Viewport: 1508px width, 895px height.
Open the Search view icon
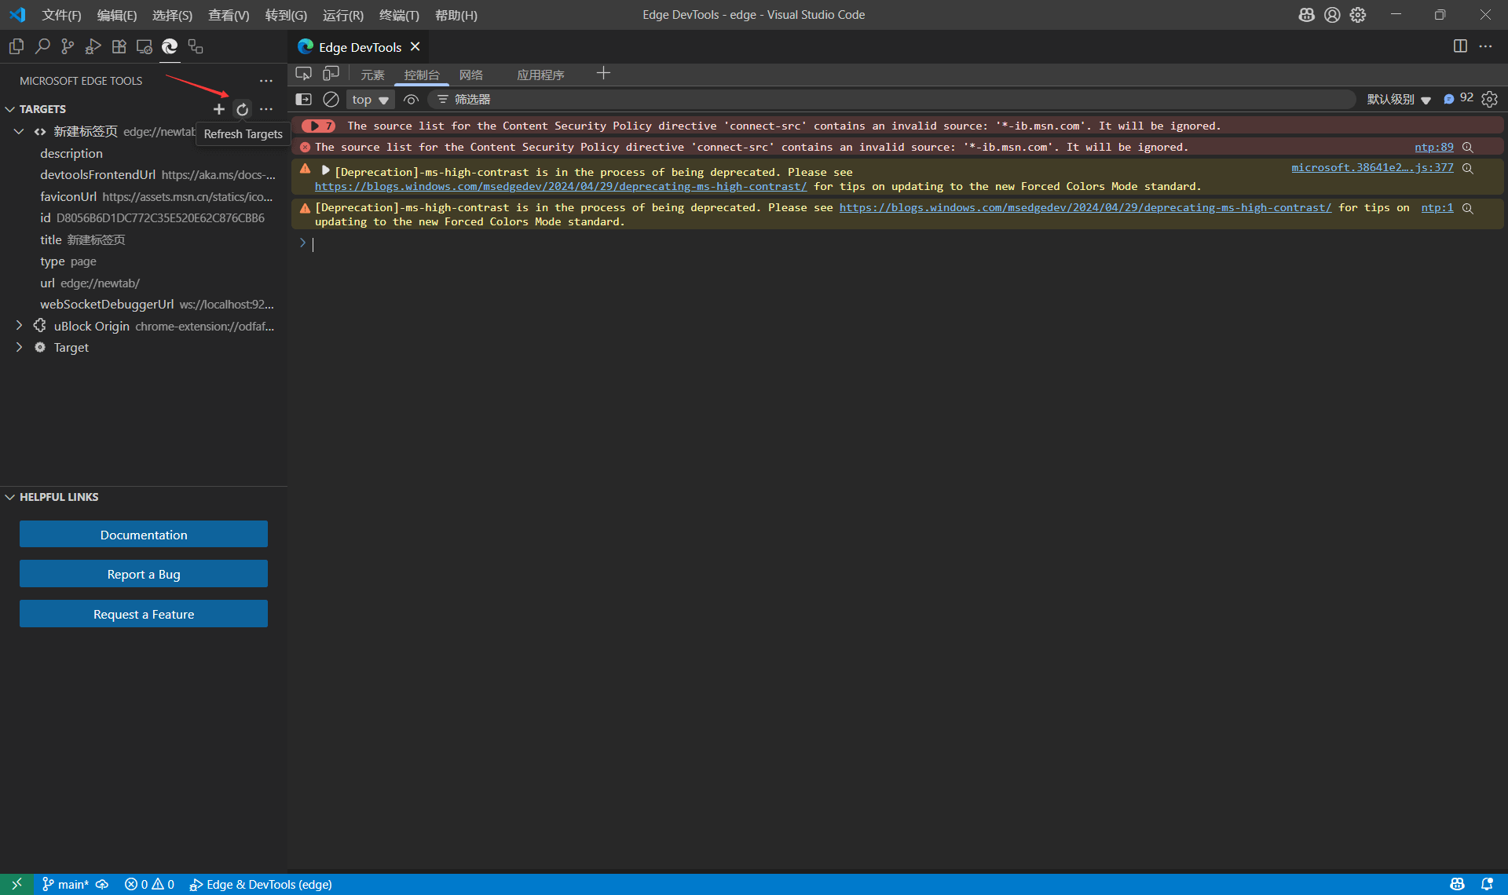[42, 47]
